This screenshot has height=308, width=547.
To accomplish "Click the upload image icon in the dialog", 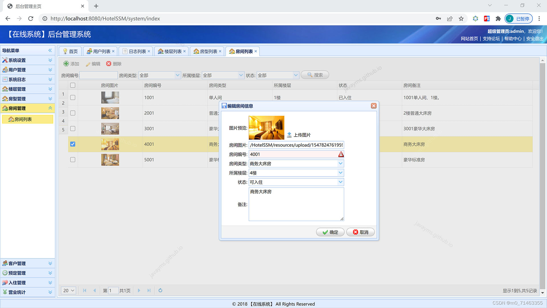I will (x=289, y=135).
